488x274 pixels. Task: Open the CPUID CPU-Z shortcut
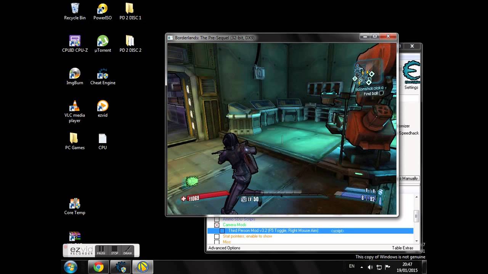click(x=75, y=44)
